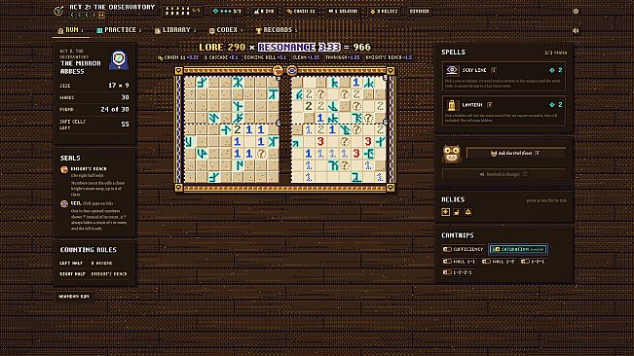
Task: Click the top-left hidden cell of left board
Action: [190, 83]
